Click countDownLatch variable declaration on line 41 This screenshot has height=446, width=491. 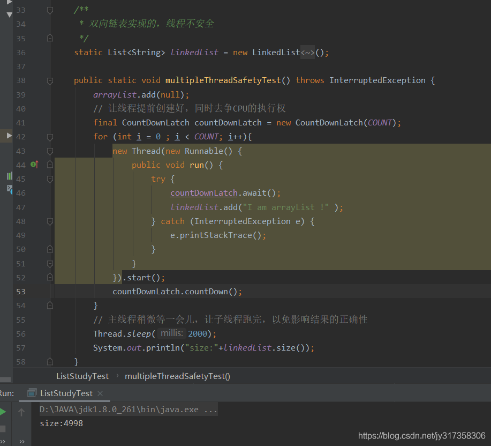[x=228, y=123]
